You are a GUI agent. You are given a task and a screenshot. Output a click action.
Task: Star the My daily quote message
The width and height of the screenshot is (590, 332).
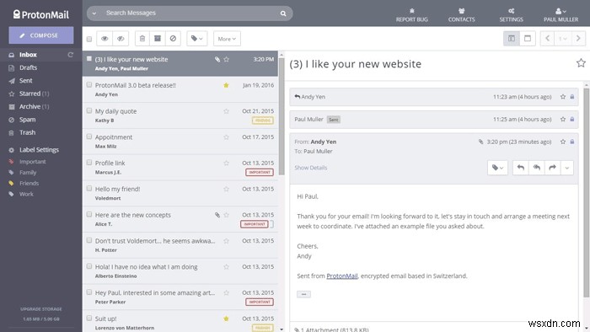[x=226, y=111]
